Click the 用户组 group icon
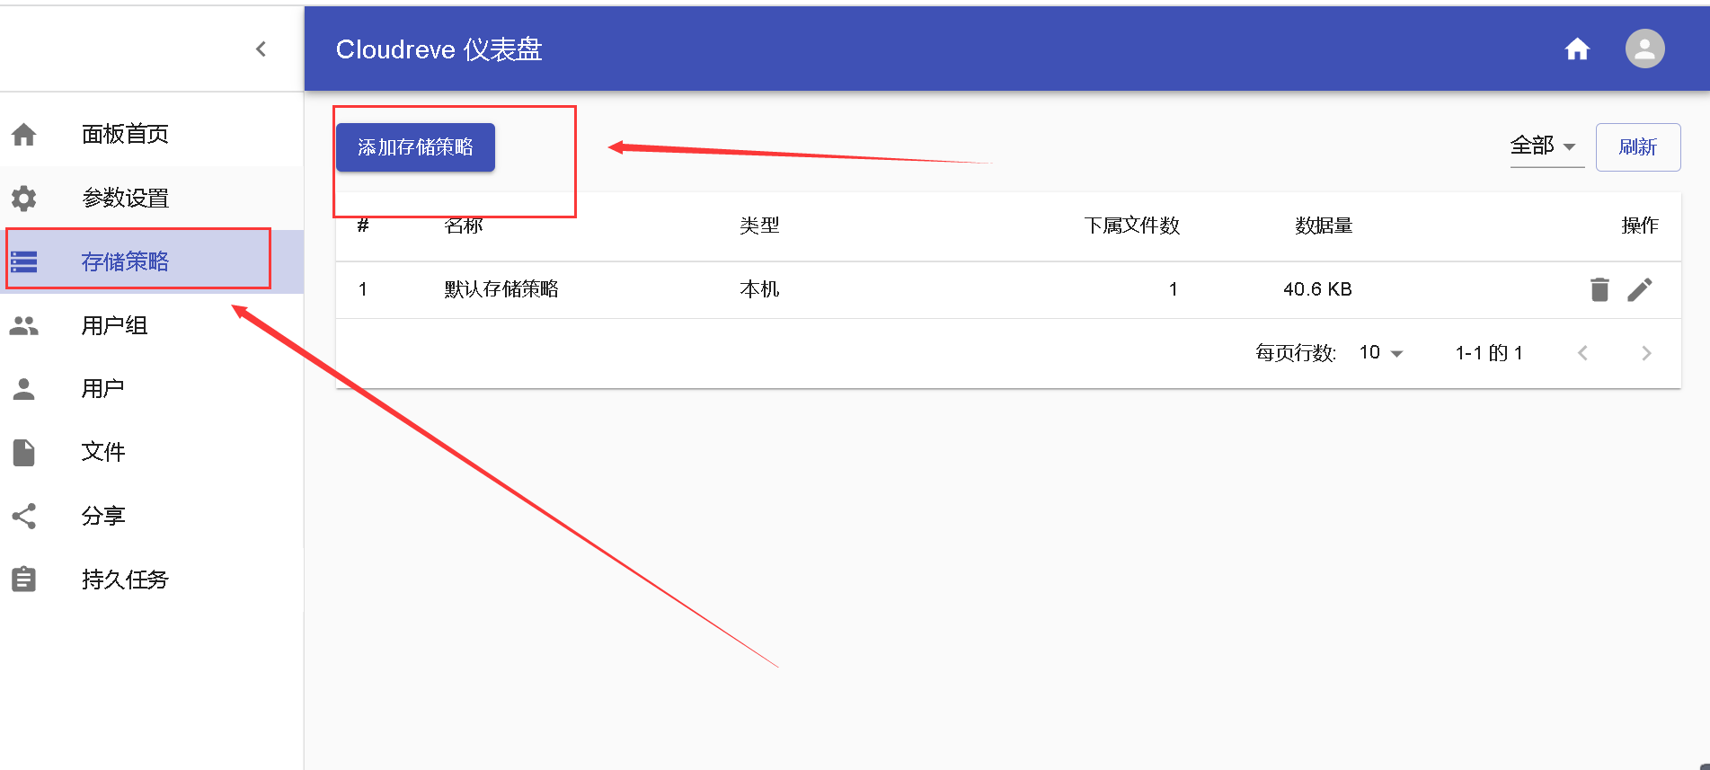The image size is (1710, 770). [x=24, y=325]
